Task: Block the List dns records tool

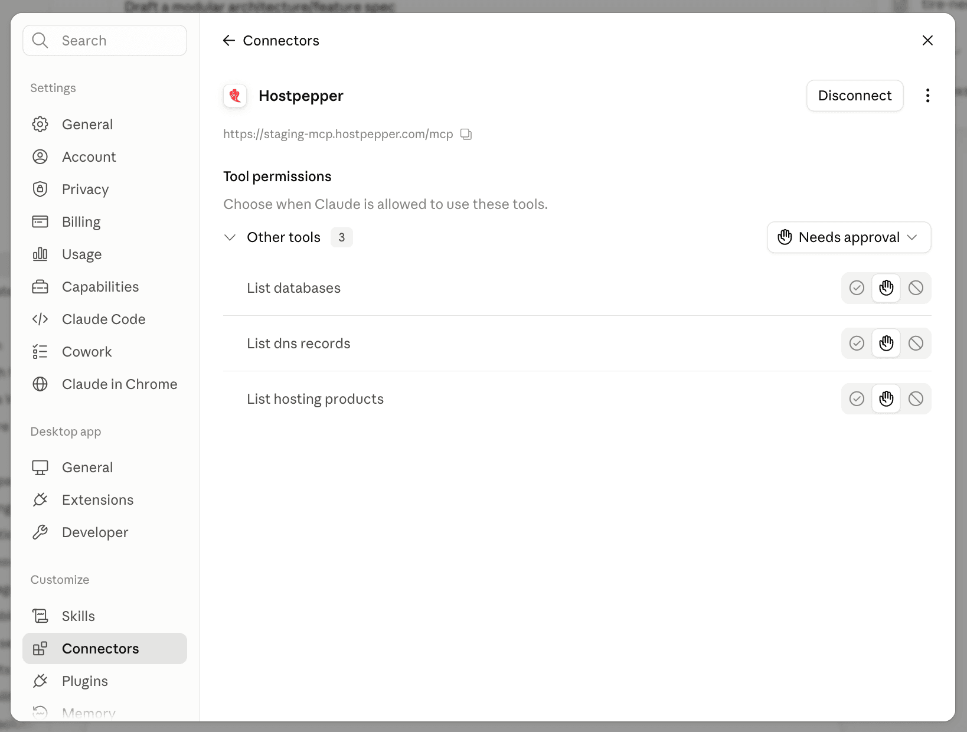Action: coord(916,343)
